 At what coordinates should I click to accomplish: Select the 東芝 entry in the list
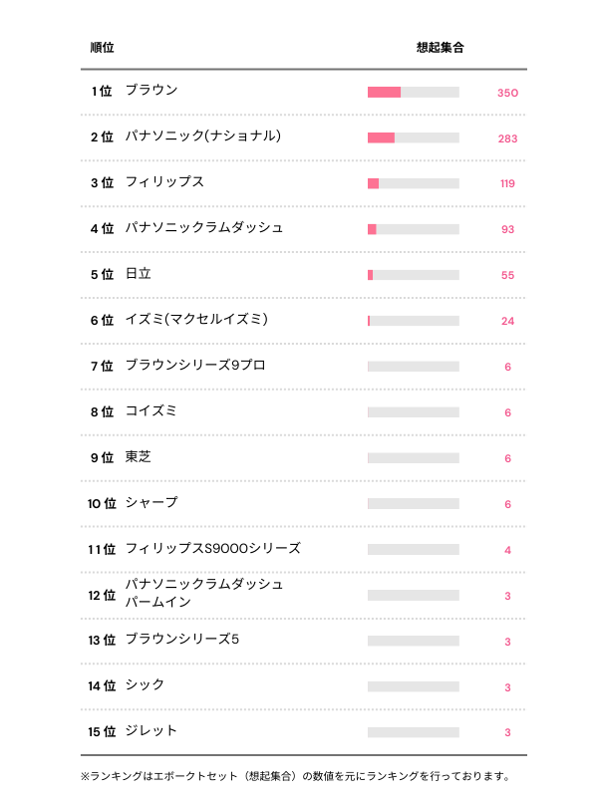[139, 457]
